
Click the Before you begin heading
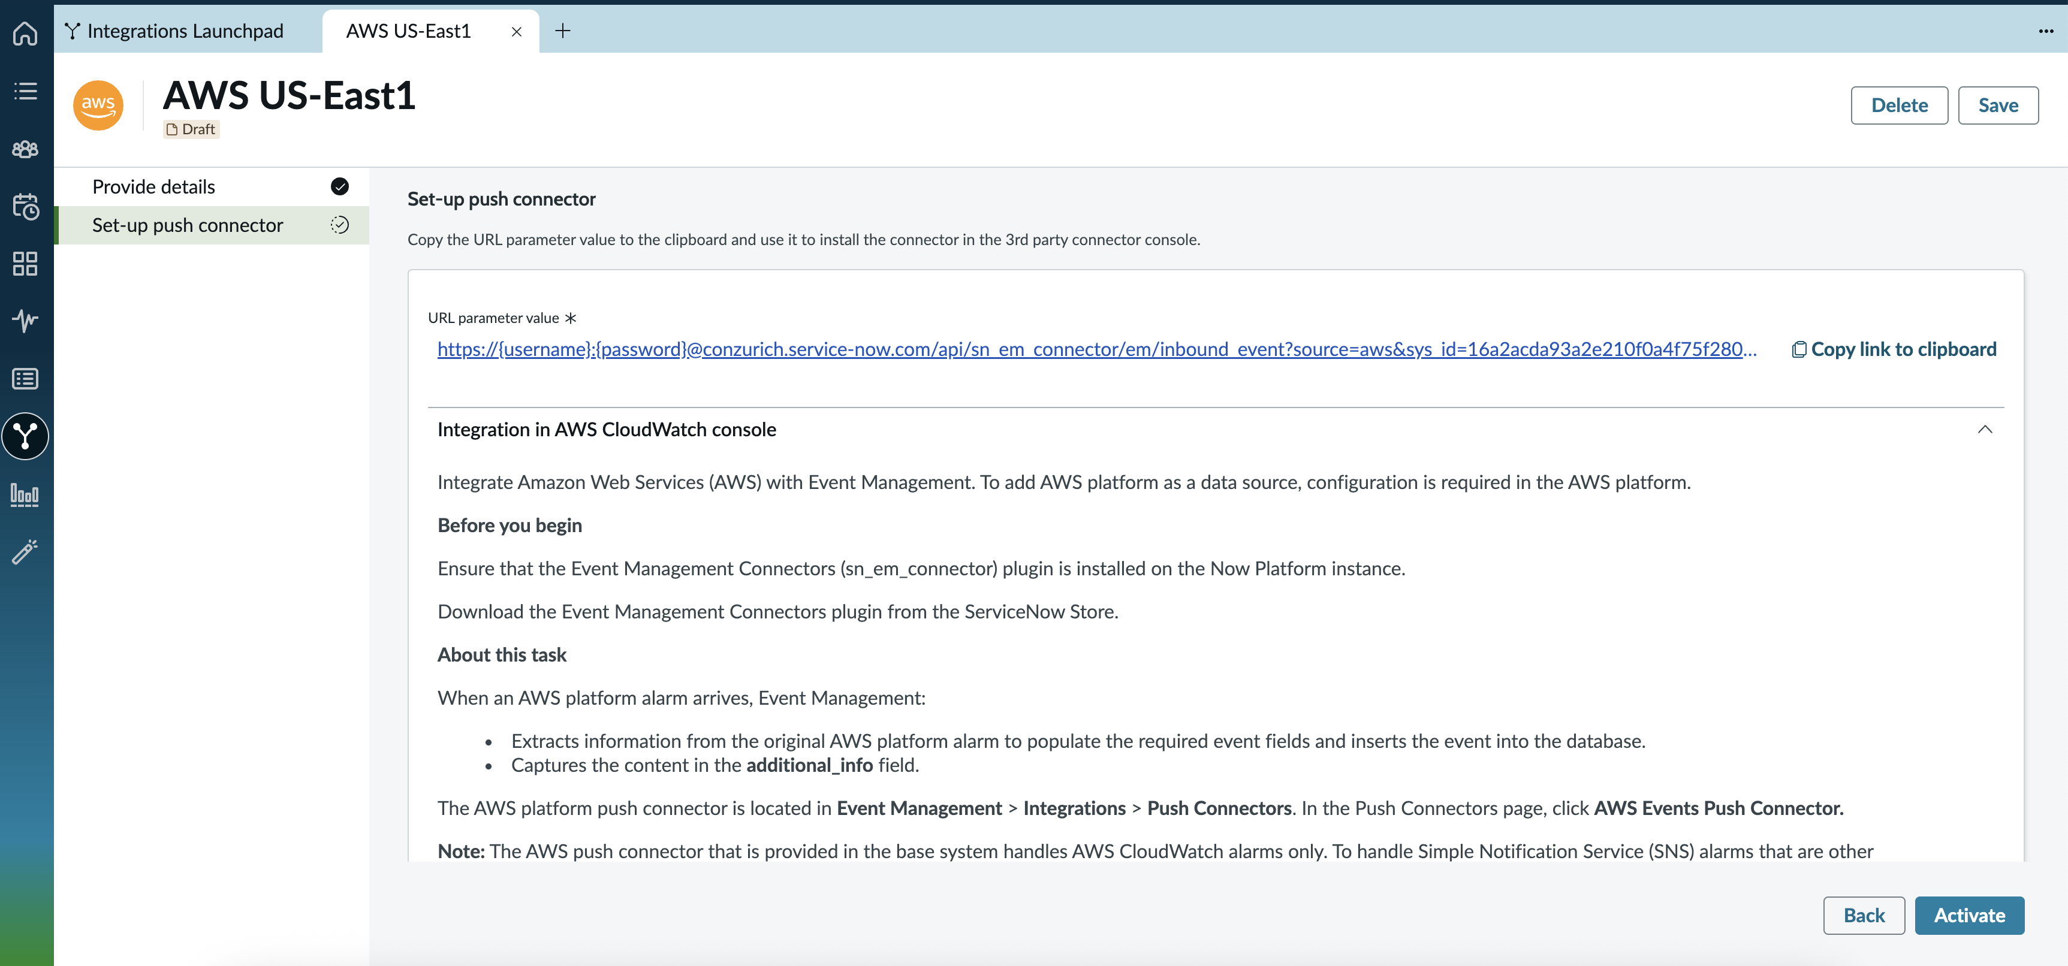coord(510,526)
